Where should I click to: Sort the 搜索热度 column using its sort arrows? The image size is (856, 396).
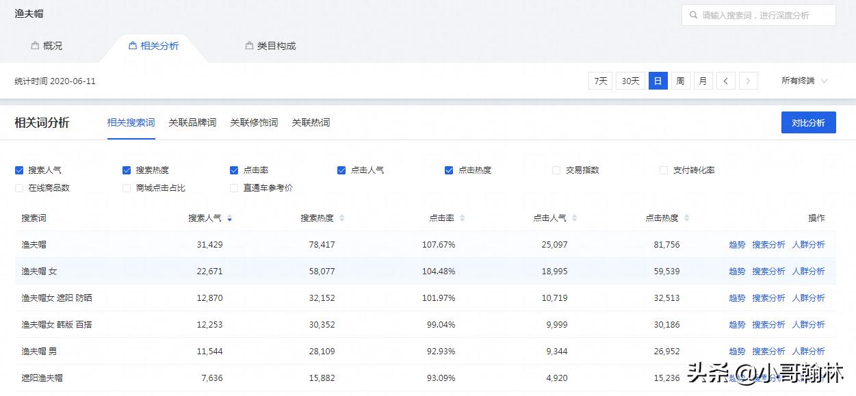point(341,217)
